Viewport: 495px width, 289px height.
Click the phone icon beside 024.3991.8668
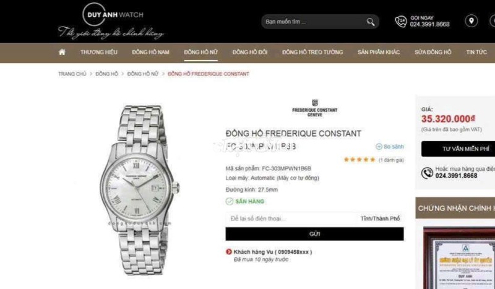click(x=427, y=173)
